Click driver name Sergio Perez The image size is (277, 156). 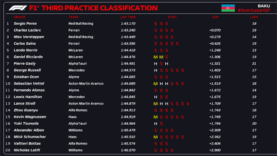pos(25,23)
